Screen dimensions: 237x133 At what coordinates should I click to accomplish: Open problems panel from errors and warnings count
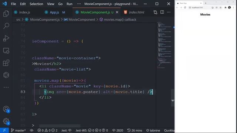click(47, 130)
